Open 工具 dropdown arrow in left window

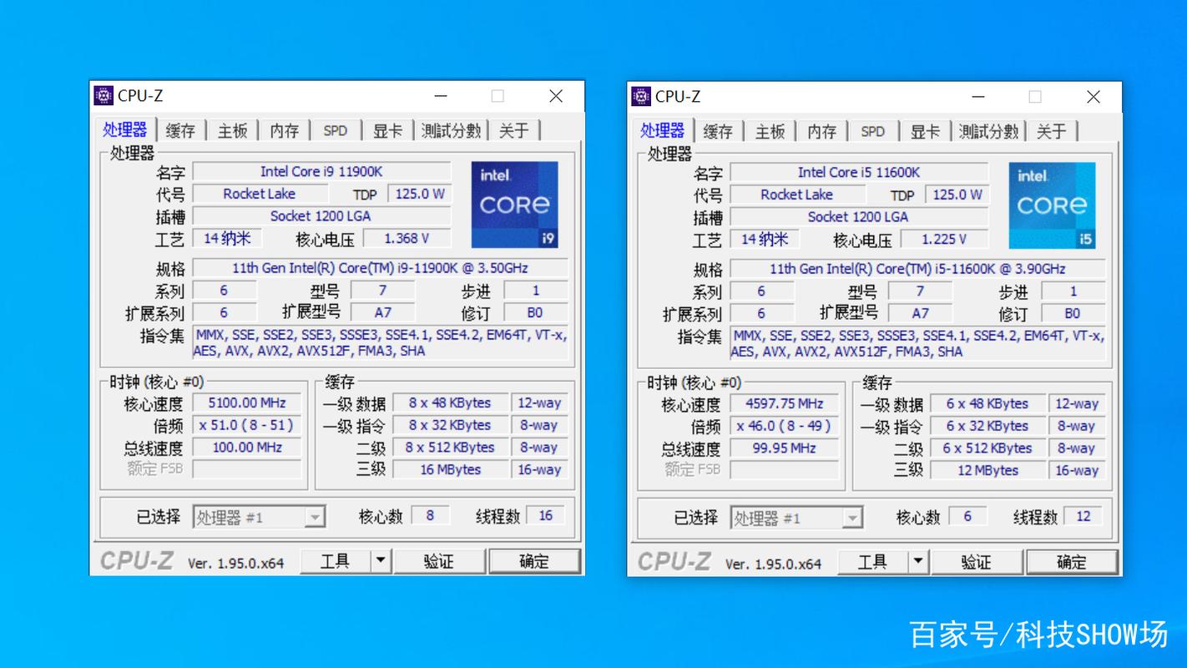(381, 561)
